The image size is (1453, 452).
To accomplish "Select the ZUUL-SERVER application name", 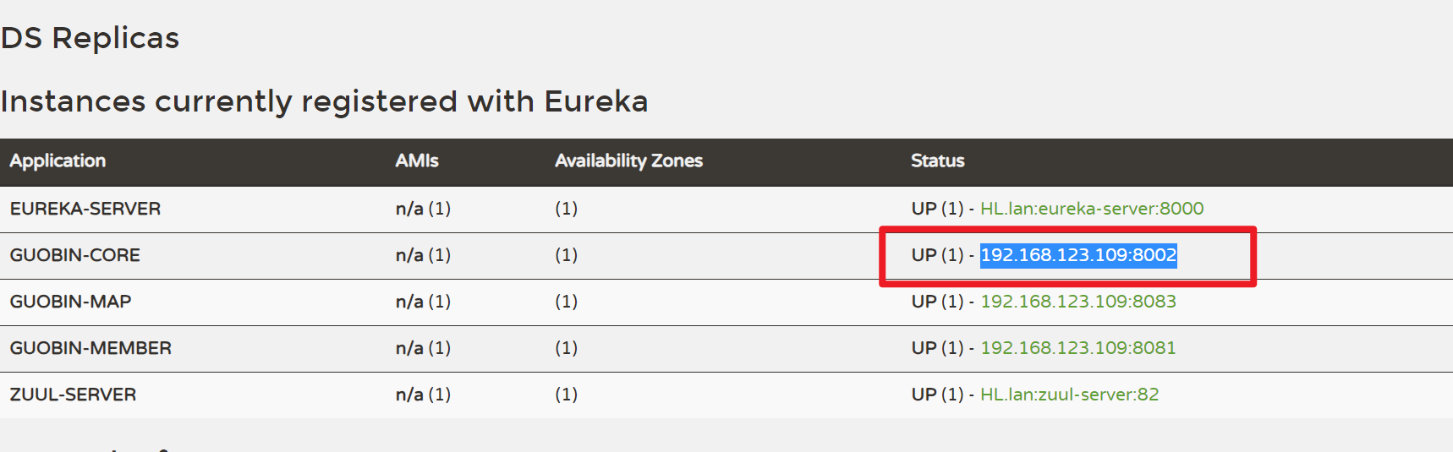I will [x=73, y=395].
